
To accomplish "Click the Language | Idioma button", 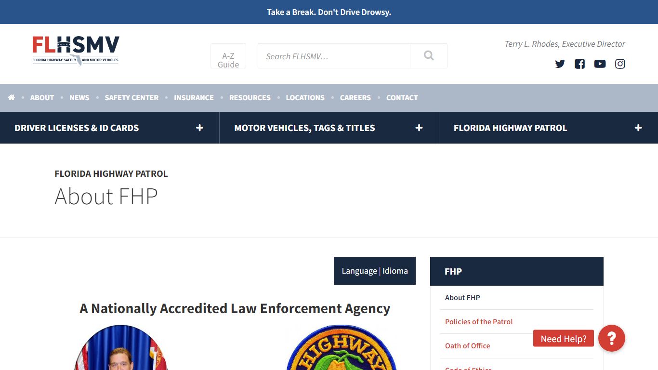I will point(375,271).
